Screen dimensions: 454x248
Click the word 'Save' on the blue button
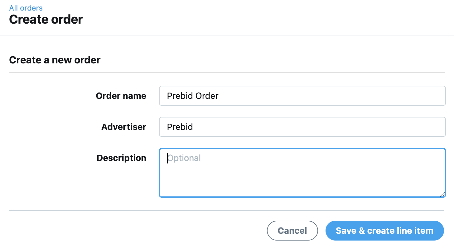click(346, 231)
